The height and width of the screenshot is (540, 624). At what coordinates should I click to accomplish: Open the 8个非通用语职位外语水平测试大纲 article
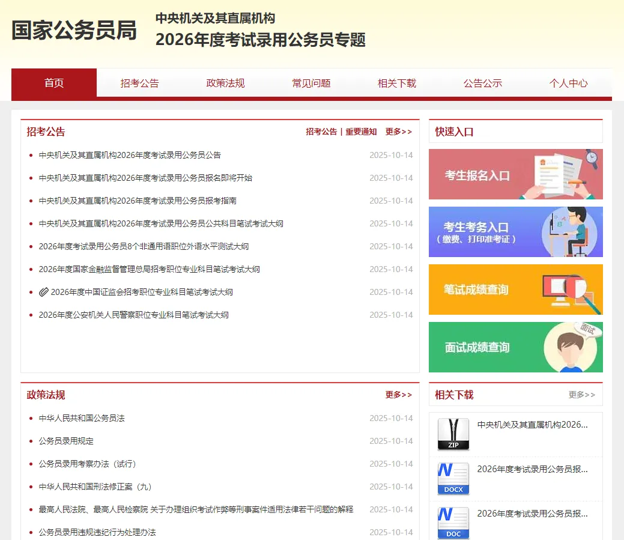point(144,246)
